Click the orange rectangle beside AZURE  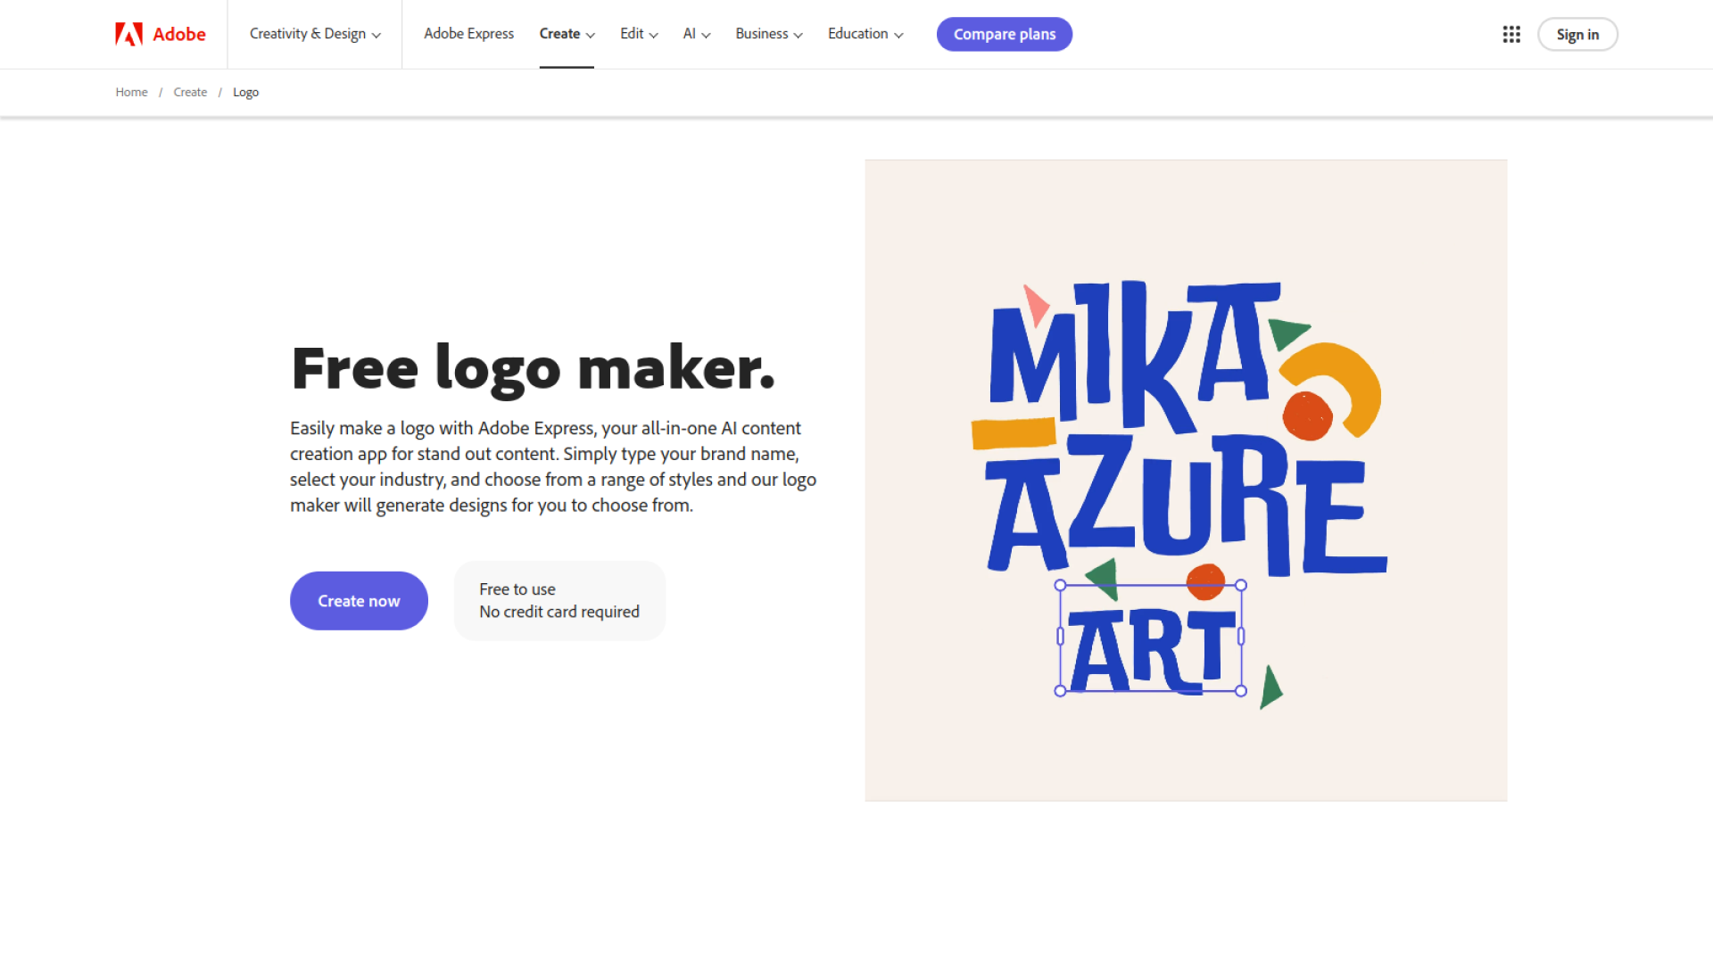pos(1014,433)
